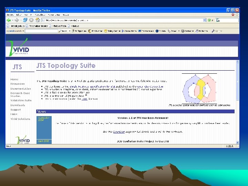Viewport: 248px width, 186px height.
Task: Expand the mywebsearch dropdown arrow
Action: (23, 31)
